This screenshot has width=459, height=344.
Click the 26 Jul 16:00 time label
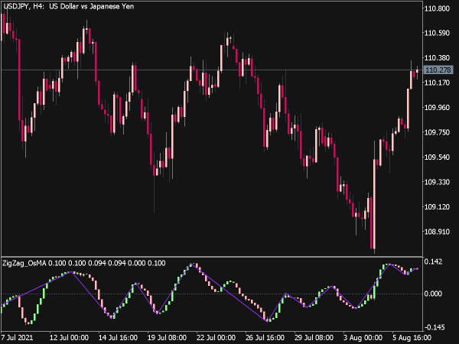(265, 338)
